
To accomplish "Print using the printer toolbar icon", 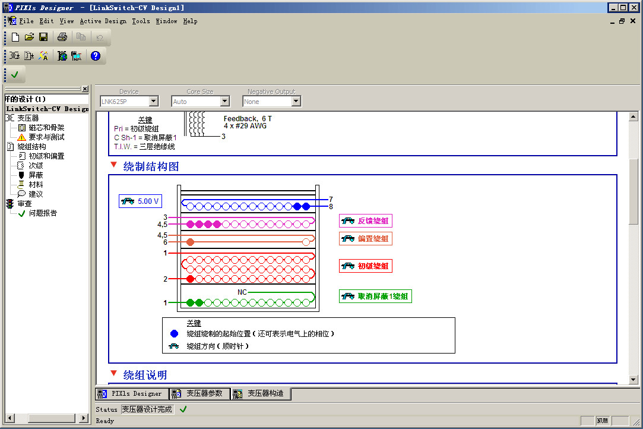I will 62,37.
